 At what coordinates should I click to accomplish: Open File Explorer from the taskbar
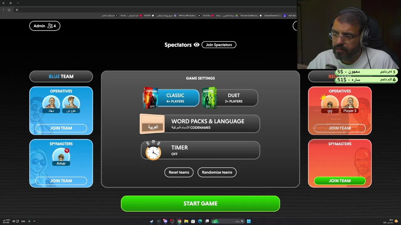click(186, 221)
